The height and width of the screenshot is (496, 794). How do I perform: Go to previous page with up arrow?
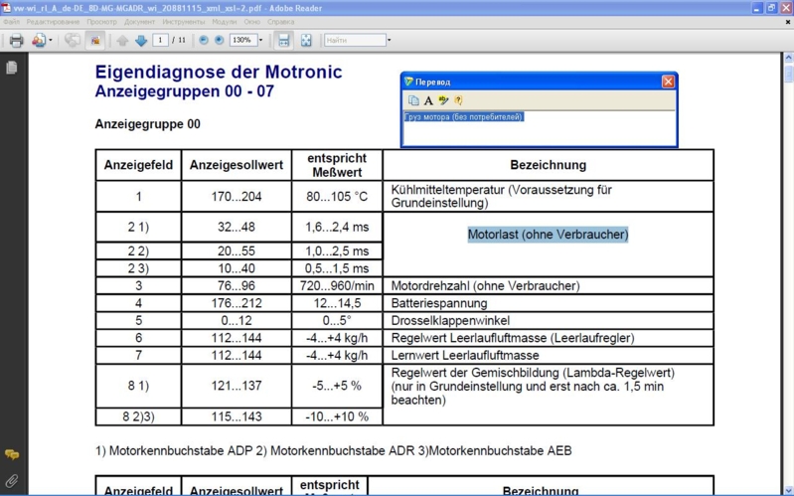[x=122, y=41]
